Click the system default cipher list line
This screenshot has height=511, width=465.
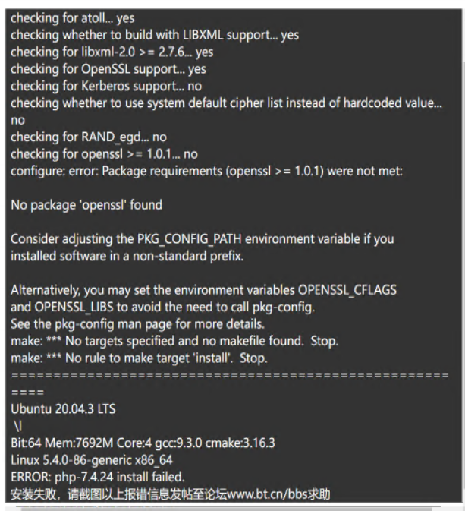click(x=226, y=103)
